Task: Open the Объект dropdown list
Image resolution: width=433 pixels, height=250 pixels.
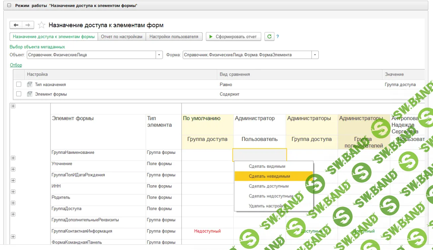Action: [159, 55]
